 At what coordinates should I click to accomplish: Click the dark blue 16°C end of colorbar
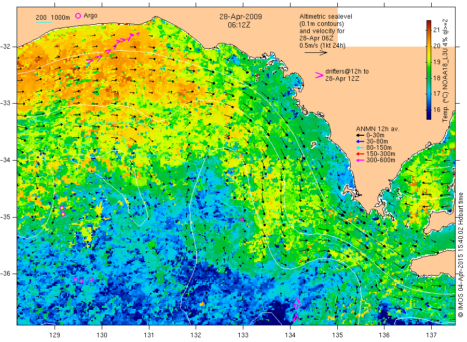pyautogui.click(x=429, y=115)
